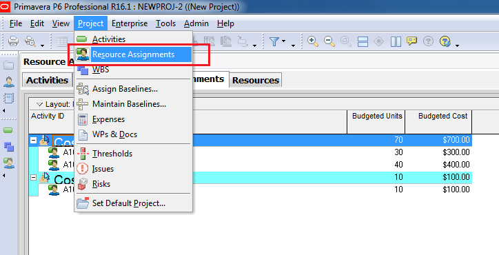Image resolution: width=499 pixels, height=255 pixels.
Task: Select Resource Assignments menu entry
Action: pos(133,54)
